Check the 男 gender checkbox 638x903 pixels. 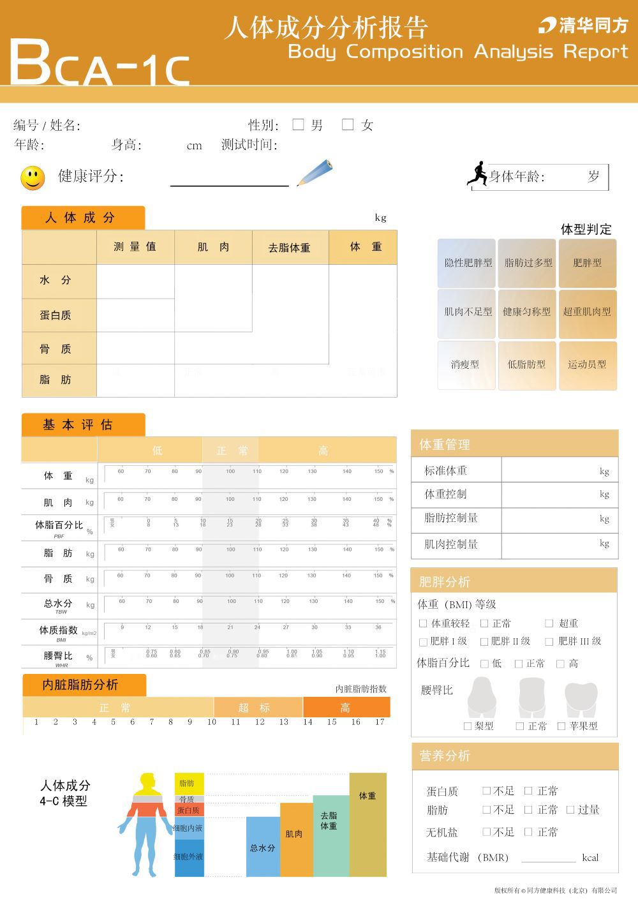click(298, 124)
